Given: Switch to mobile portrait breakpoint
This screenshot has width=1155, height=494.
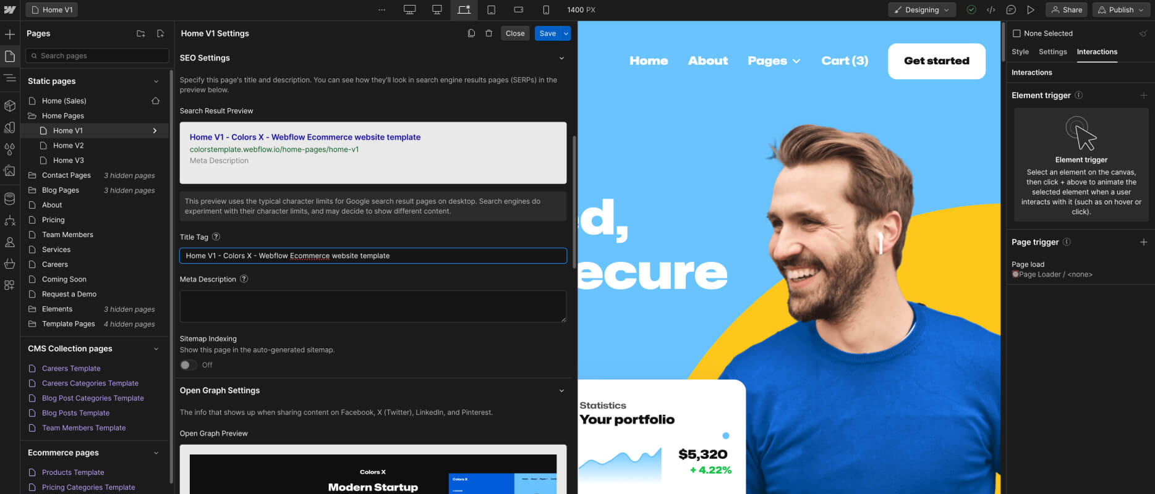Looking at the screenshot, I should point(546,10).
